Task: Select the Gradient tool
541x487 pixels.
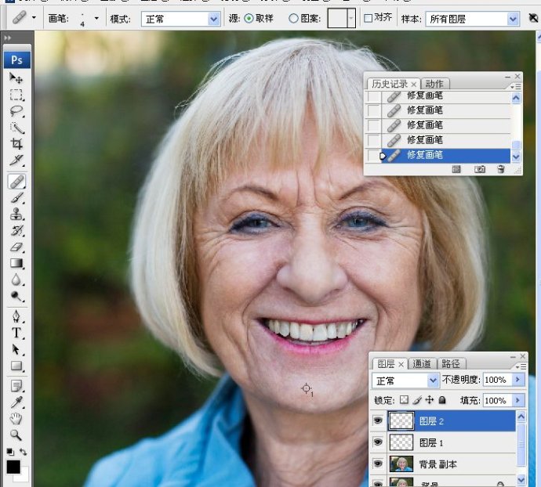Action: click(x=16, y=263)
